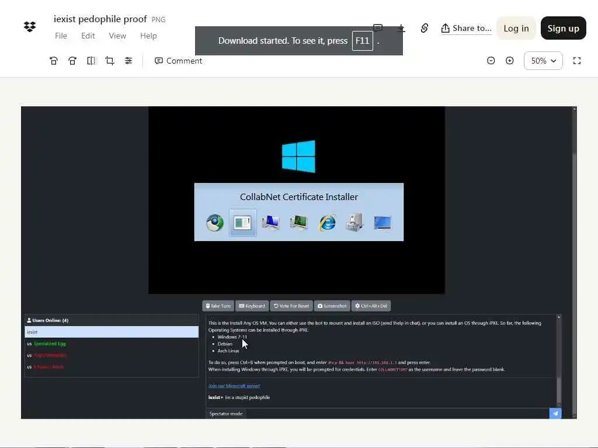The width and height of the screenshot is (598, 448).
Task: Click the Sign up button
Action: (x=564, y=28)
